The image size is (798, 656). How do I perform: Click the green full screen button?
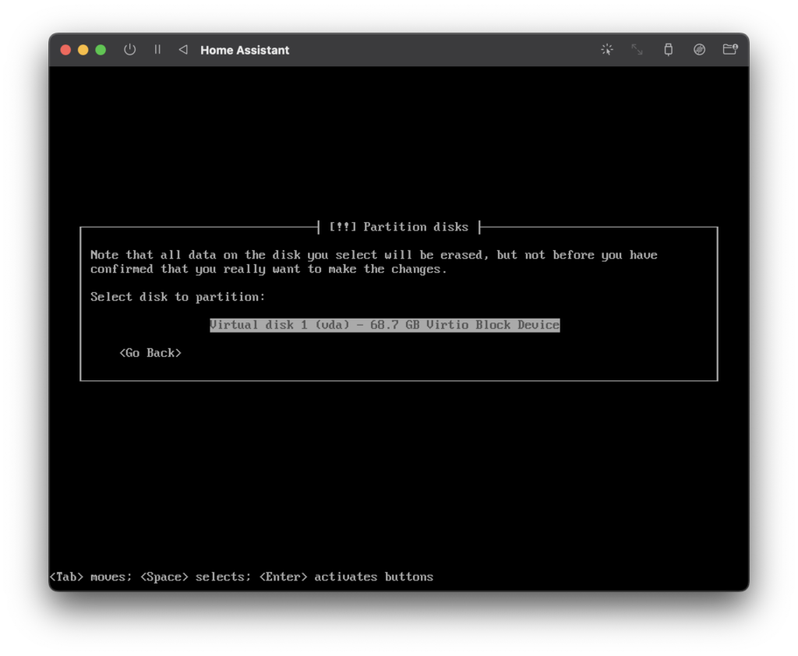(x=101, y=50)
